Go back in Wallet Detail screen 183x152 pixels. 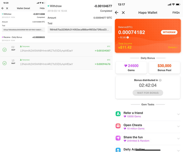[x=3, y=8]
